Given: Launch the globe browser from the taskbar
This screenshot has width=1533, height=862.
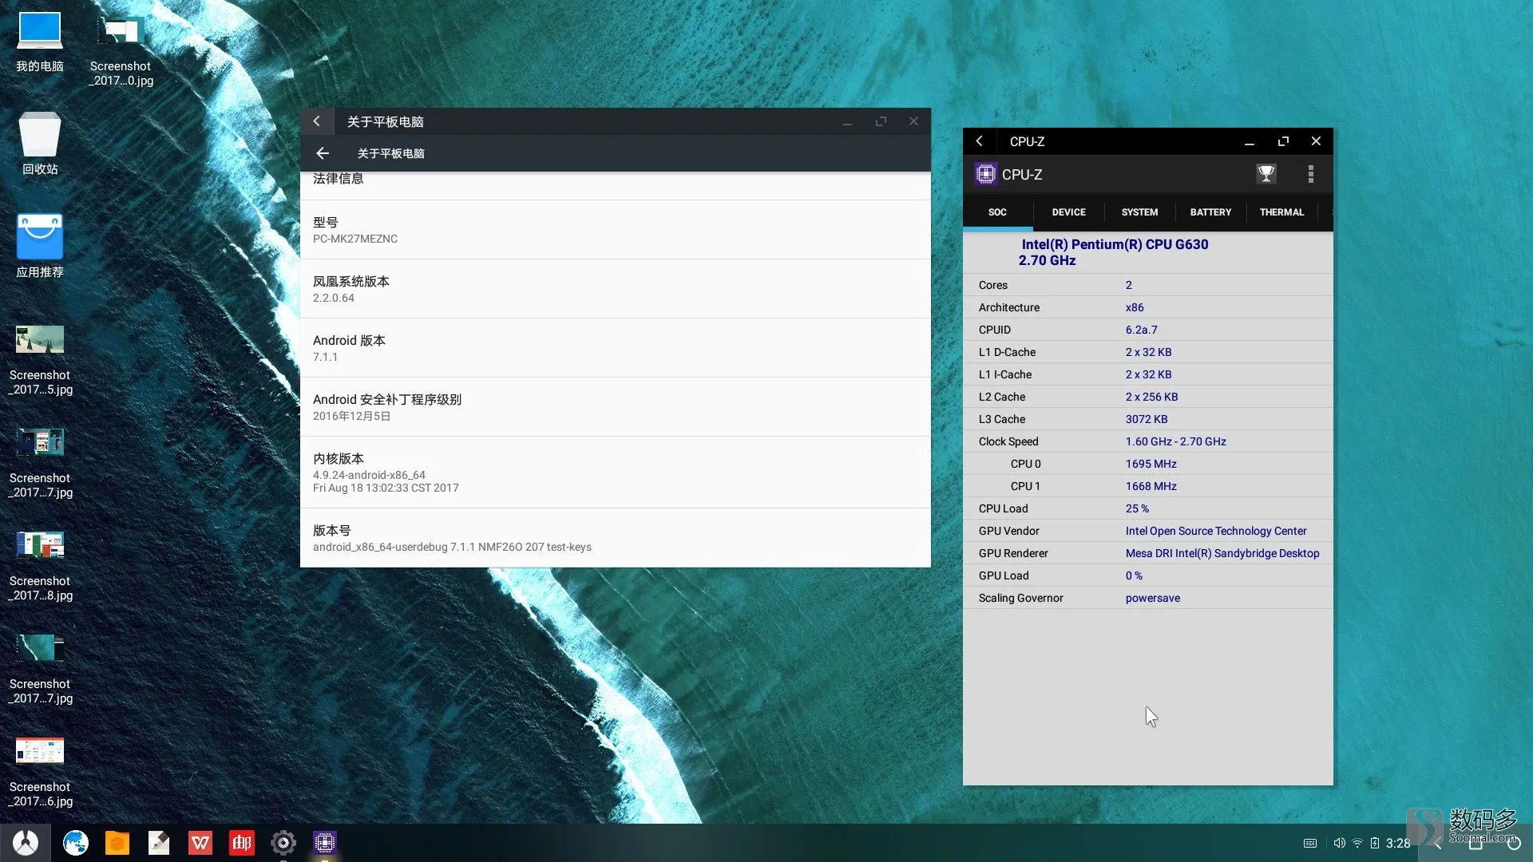Looking at the screenshot, I should [x=76, y=843].
